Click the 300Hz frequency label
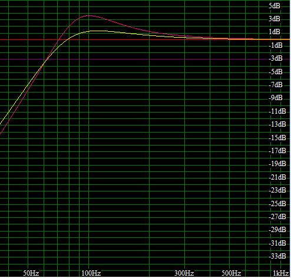This screenshot has width=291, height=278. [184, 273]
